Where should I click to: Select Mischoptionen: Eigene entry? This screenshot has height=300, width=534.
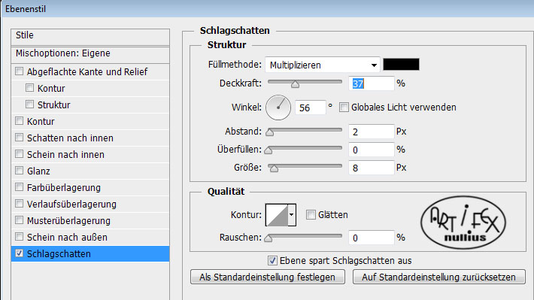click(x=90, y=54)
